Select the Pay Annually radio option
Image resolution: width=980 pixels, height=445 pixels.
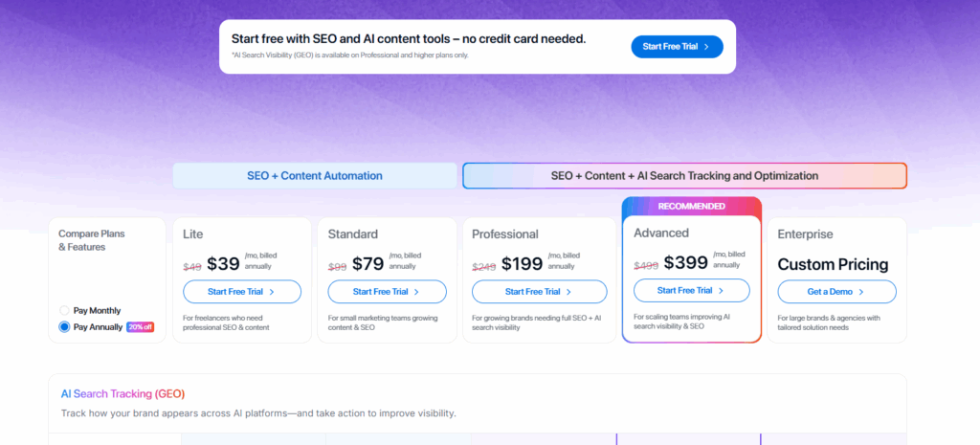tap(65, 326)
